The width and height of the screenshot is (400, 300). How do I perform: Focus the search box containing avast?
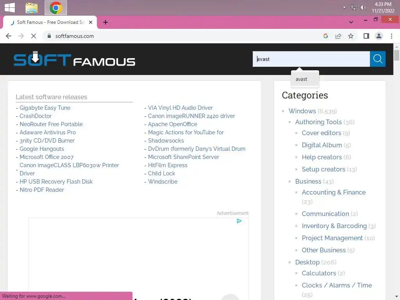[311, 59]
